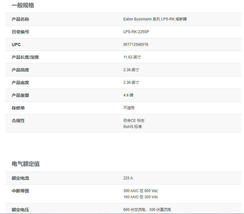Image resolution: width=244 pixels, height=214 pixels.
Task: Click the '600 伏交流电，300 伏直流电' value
Action: pos(147,210)
